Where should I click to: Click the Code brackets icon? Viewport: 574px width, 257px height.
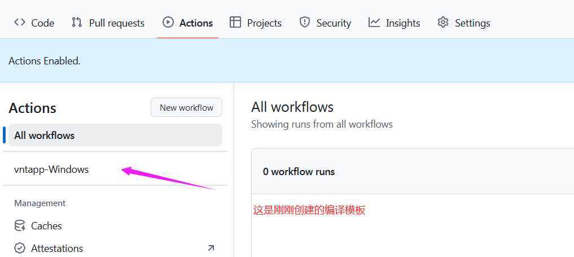tap(19, 23)
